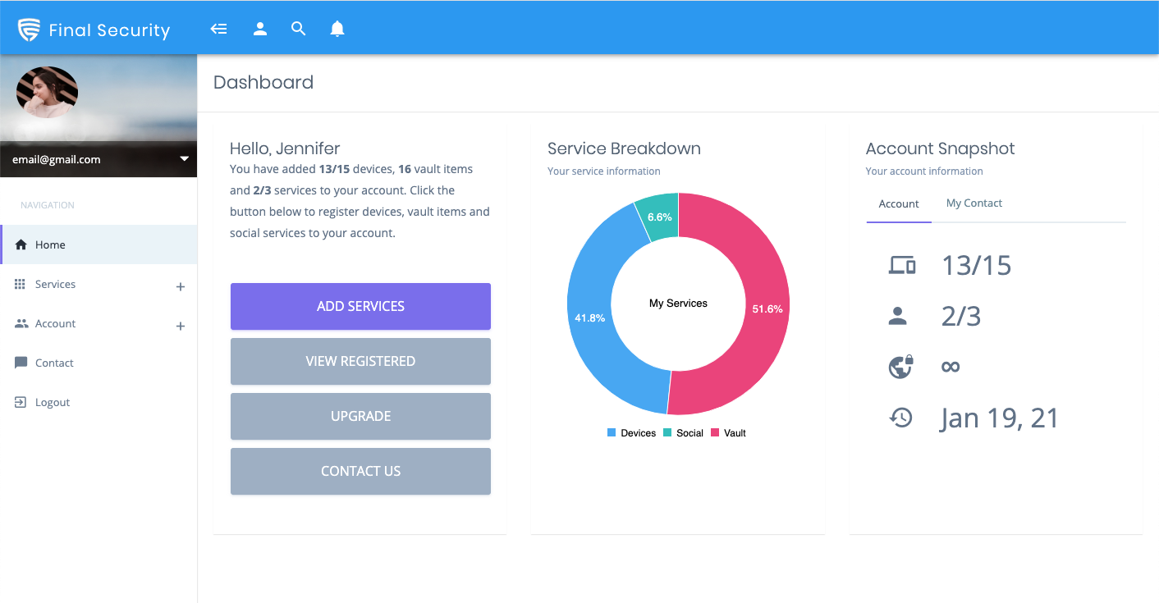Expand Account submenu with plus icon
This screenshot has width=1159, height=603.
tap(181, 327)
